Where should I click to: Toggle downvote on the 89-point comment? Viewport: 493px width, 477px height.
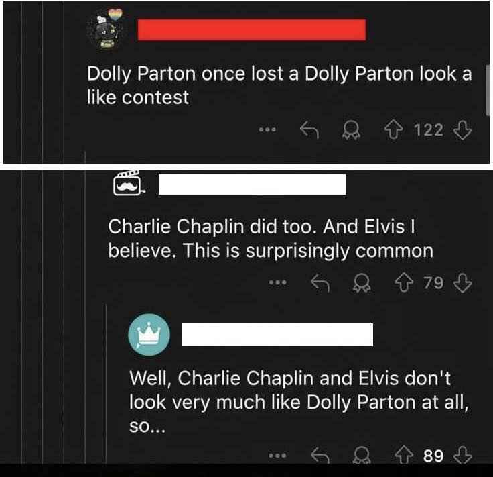point(462,456)
